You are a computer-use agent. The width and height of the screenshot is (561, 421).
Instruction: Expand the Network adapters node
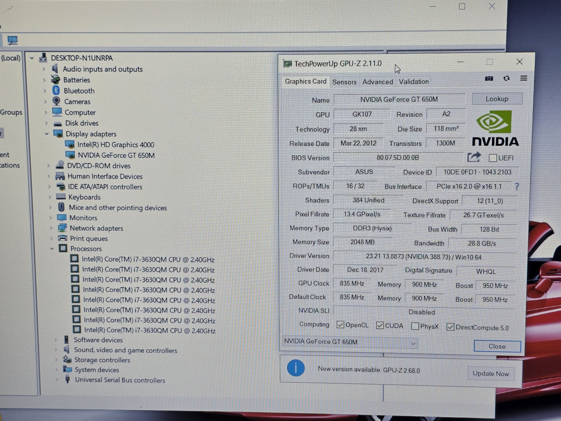coord(51,228)
